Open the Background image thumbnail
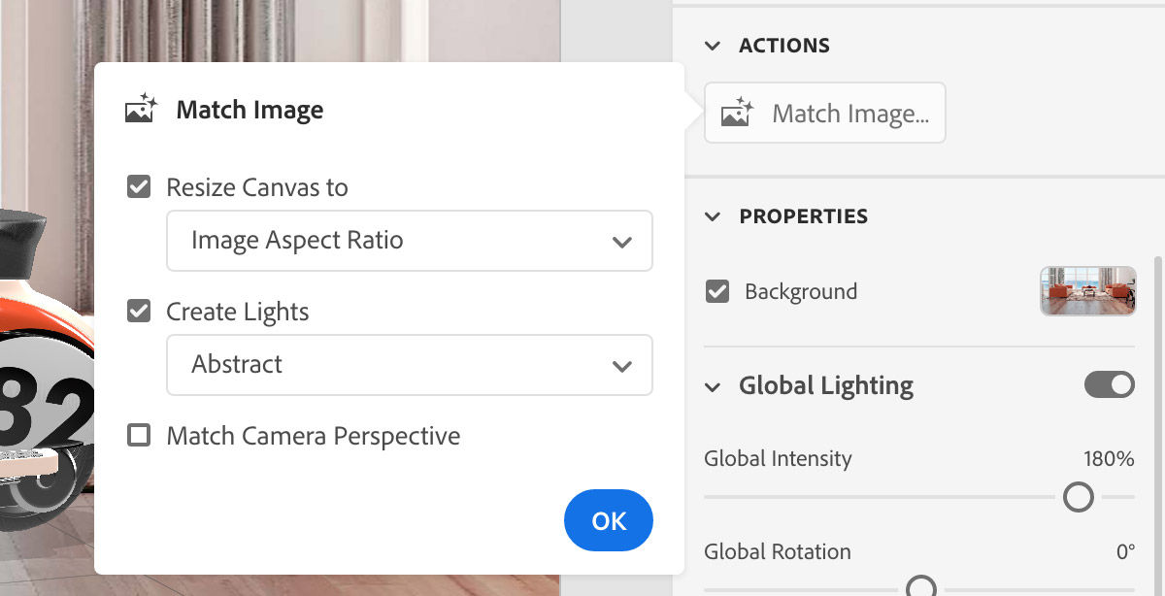Image resolution: width=1165 pixels, height=596 pixels. (x=1087, y=291)
